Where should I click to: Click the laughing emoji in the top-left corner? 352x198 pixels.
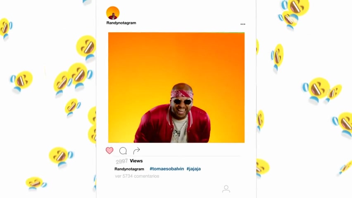point(6,29)
